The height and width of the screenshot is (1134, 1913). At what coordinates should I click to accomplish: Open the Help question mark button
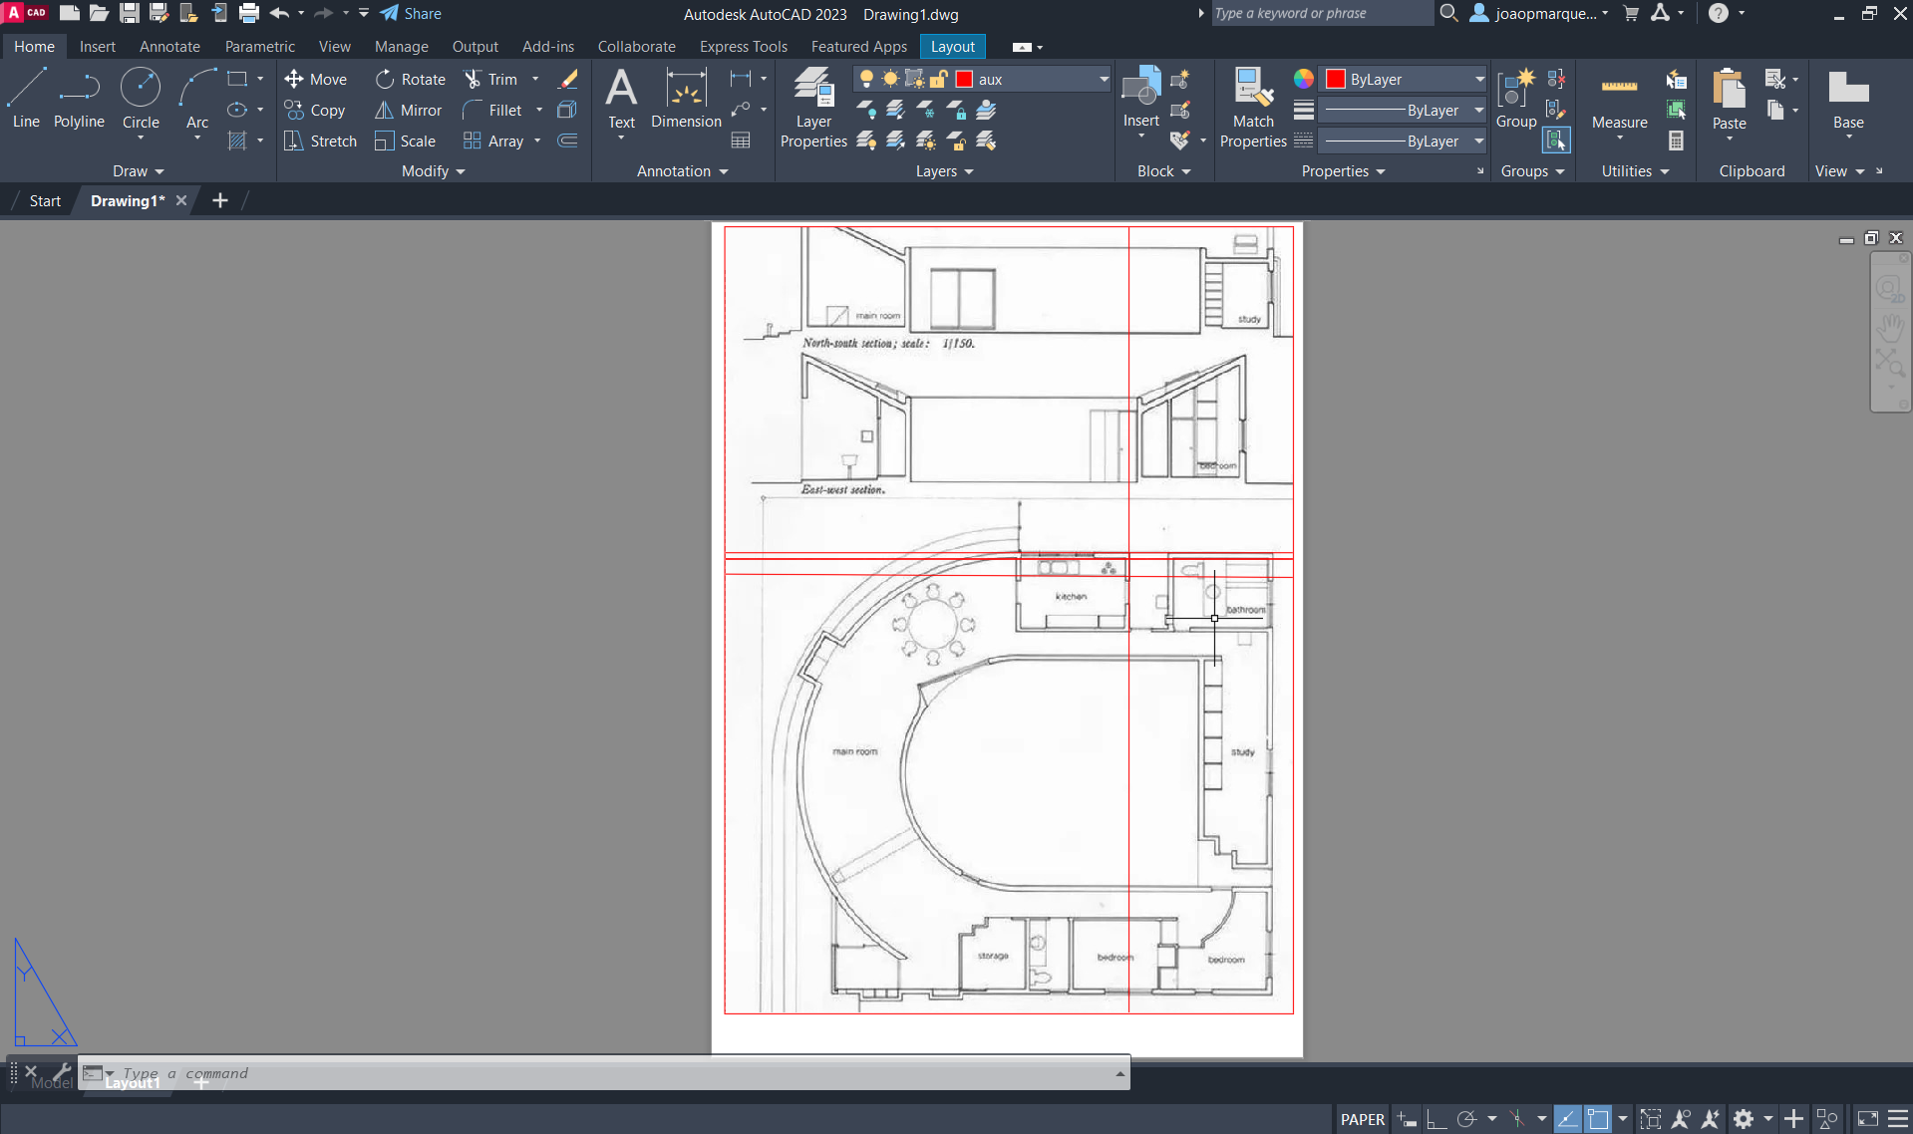click(x=1718, y=13)
